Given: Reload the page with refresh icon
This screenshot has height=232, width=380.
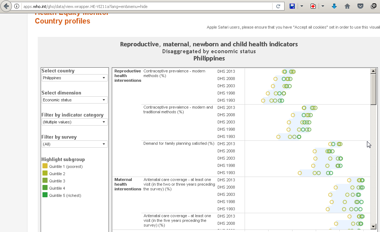Looking at the screenshot, I should pyautogui.click(x=278, y=6).
